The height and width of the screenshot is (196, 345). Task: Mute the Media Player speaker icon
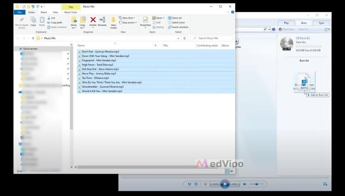coord(245,184)
